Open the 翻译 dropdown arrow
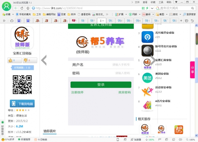This screenshot has height=142, width=198. click(x=153, y=14)
